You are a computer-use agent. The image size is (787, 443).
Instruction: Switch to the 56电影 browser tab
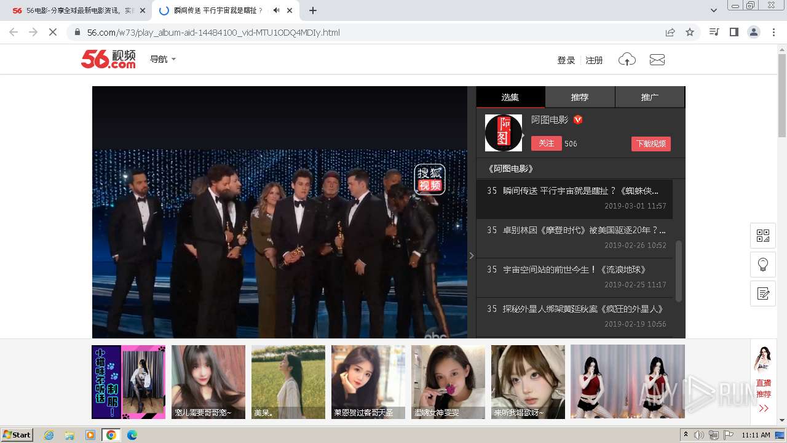tap(77, 10)
